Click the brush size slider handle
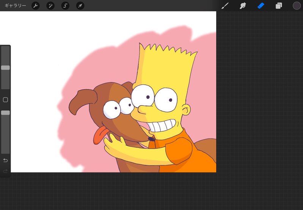 tap(5, 67)
